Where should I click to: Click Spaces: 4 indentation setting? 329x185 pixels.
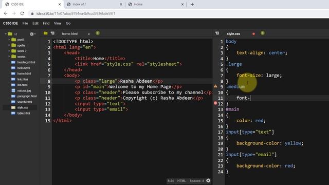coord(196,180)
